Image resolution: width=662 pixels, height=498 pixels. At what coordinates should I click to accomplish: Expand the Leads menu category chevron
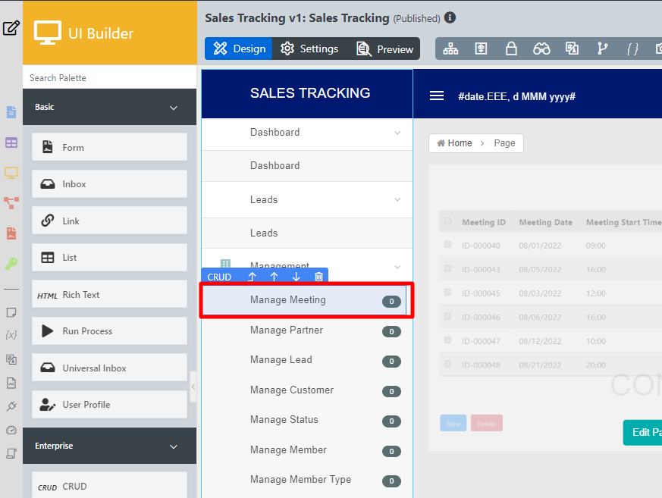(x=397, y=200)
